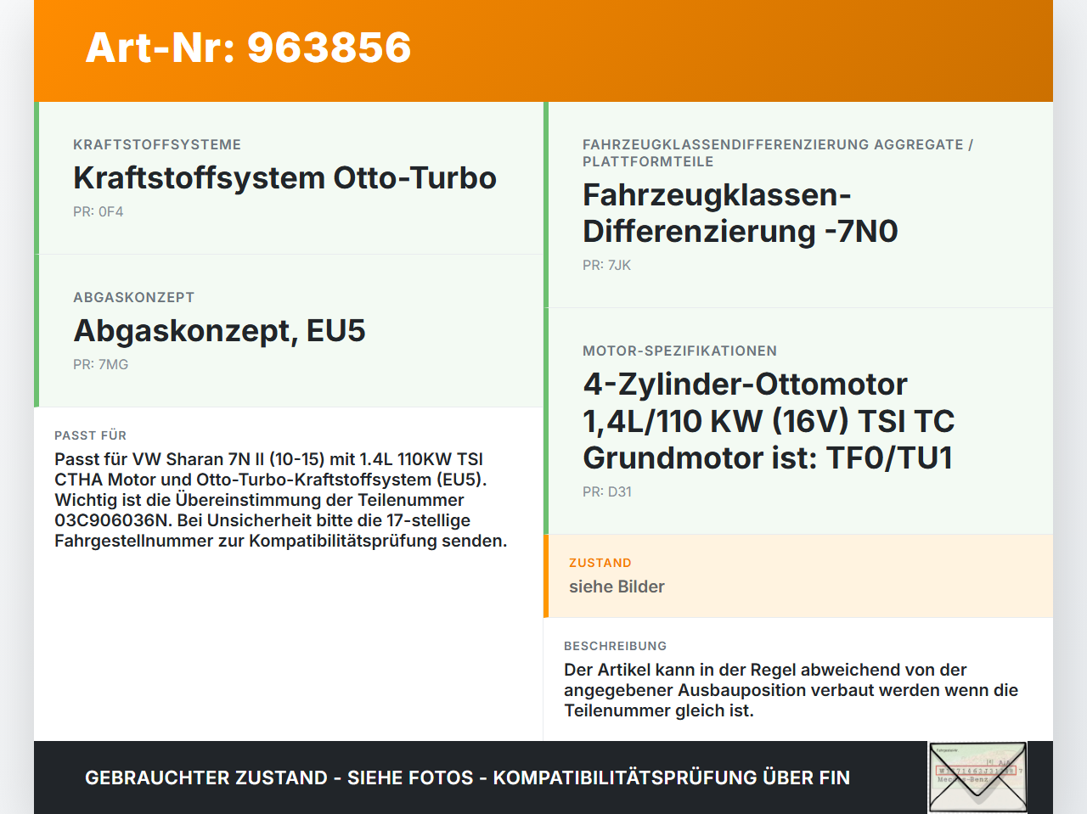The height and width of the screenshot is (814, 1087).
Task: Open the ZUSTAND panel
Action: point(798,575)
